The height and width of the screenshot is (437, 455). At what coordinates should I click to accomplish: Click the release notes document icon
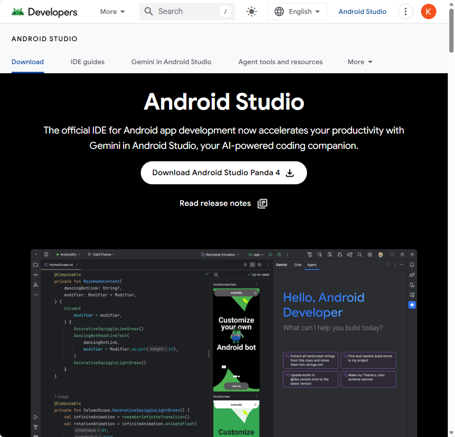[x=262, y=203]
